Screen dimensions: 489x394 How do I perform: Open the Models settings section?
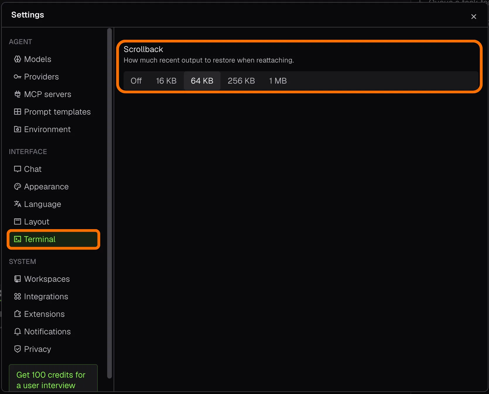(53, 59)
